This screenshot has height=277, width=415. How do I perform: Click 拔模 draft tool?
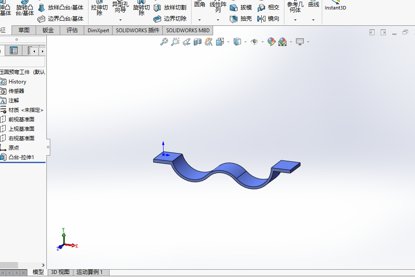[x=241, y=7]
